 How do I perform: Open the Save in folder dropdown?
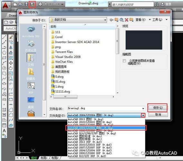(x=78, y=20)
